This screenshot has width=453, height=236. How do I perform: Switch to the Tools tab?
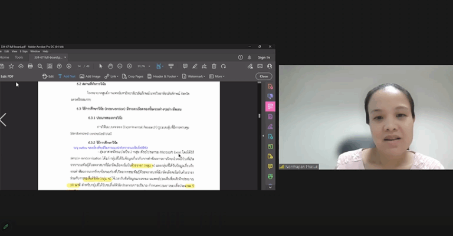tap(19, 57)
